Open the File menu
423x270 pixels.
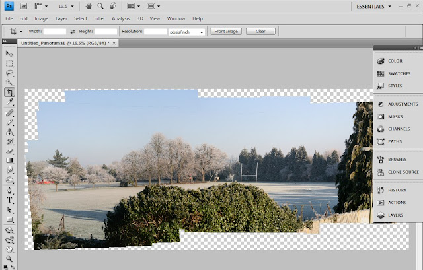point(9,18)
